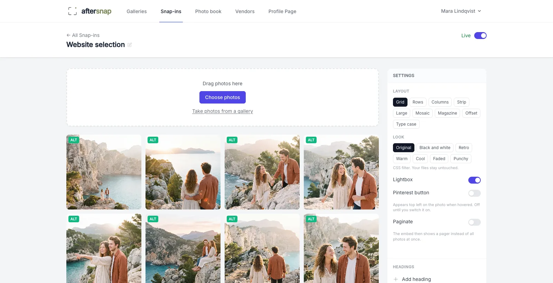This screenshot has height=283, width=553.
Task: Apply the Warm look filter
Action: (x=402, y=159)
